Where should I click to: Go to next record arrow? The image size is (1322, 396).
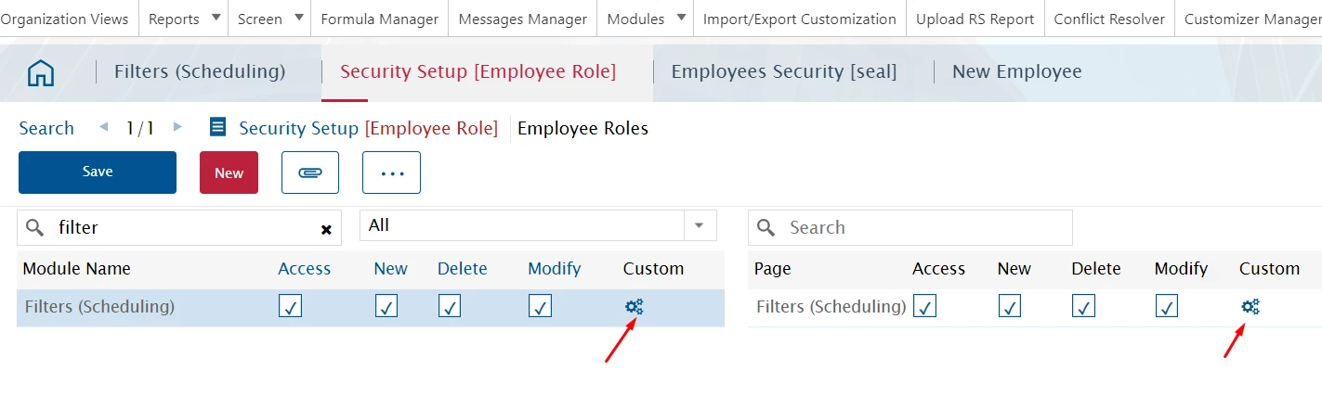(177, 127)
